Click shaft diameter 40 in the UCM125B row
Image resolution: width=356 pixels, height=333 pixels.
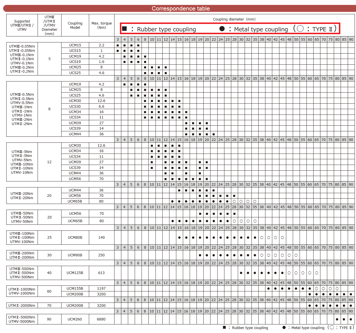pos(49,273)
